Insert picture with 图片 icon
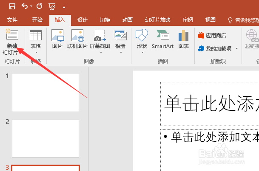 57,35
